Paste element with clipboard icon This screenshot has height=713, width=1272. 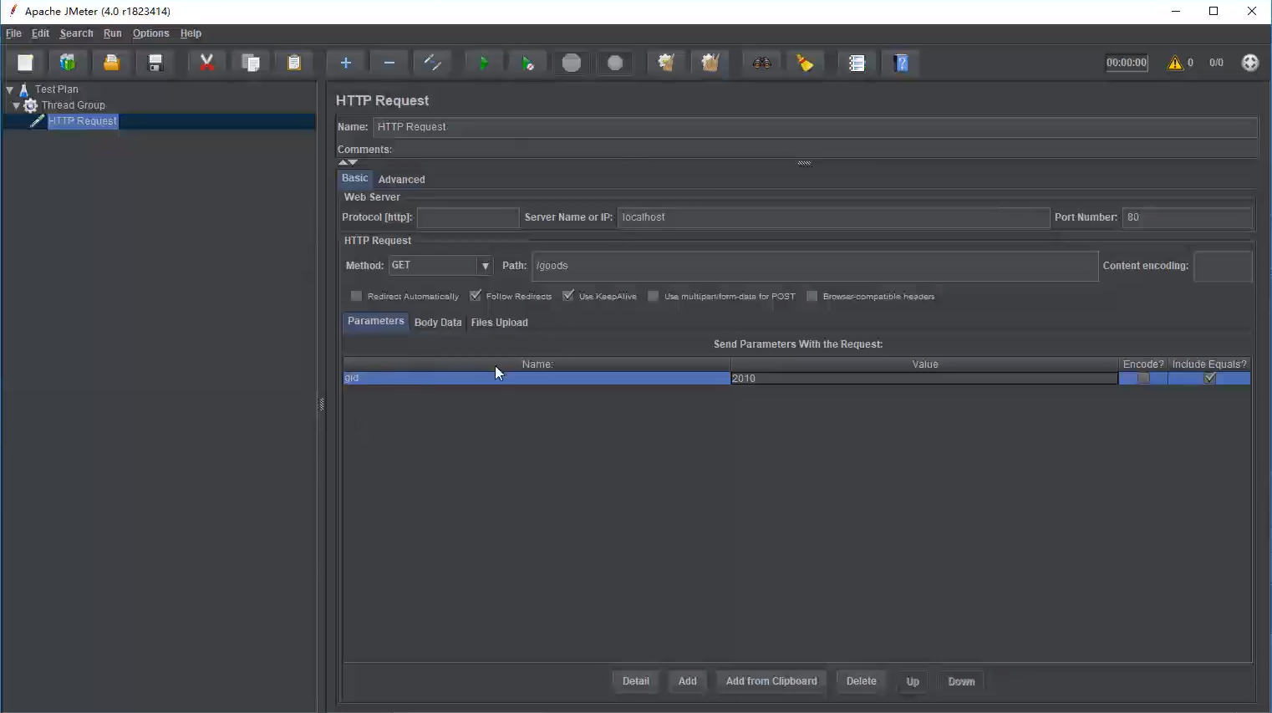click(294, 63)
